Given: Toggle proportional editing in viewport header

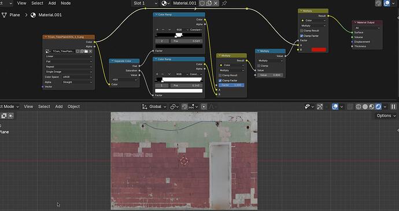Looking at the screenshot, I should click(x=204, y=106).
